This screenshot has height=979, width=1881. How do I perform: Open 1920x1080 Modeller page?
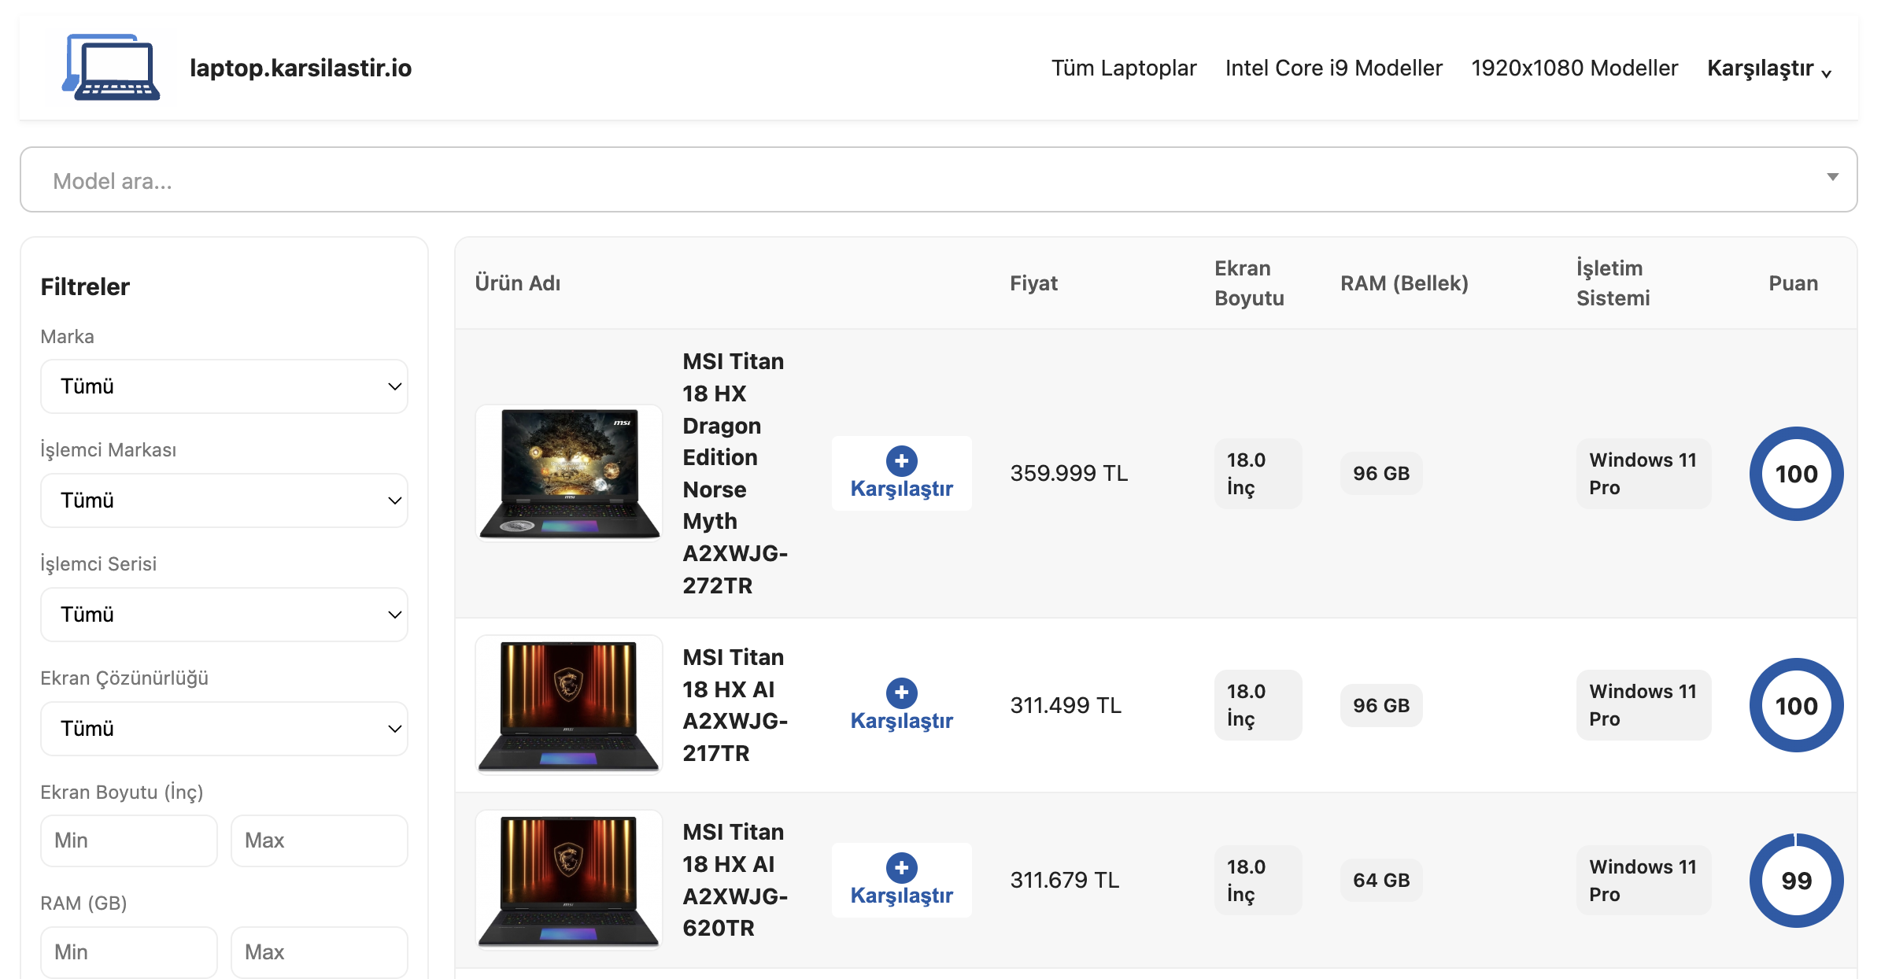[1574, 68]
